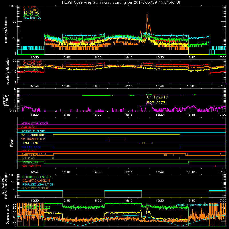Click the 17:00 time tick of the GOES panel
229x229 pixels.
(222, 114)
